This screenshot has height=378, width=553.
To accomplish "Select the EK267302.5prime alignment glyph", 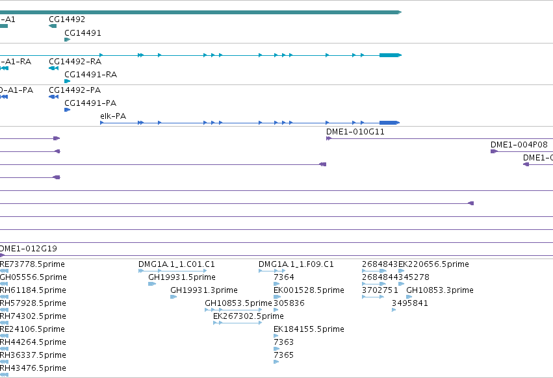I will click(x=238, y=323).
